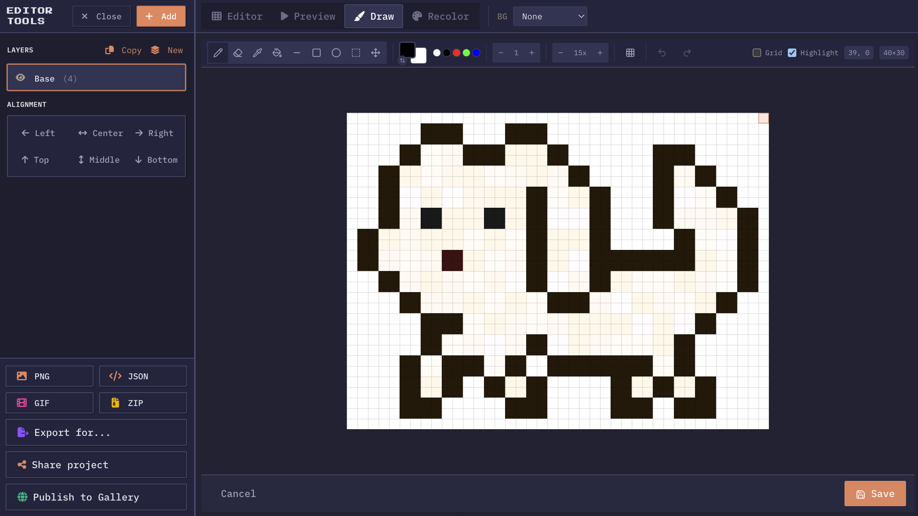Click the 39, 0 coordinate readout
Viewport: 918px width, 516px height.
(859, 53)
